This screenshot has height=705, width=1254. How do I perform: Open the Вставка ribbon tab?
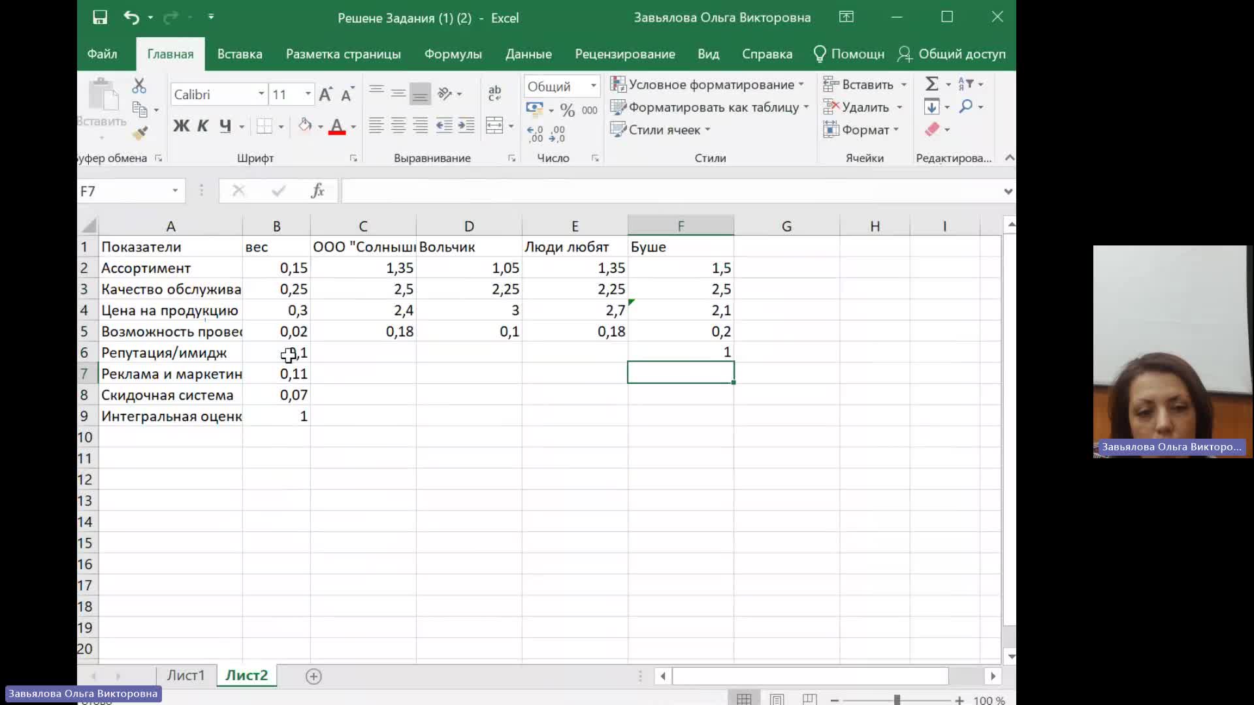(240, 54)
